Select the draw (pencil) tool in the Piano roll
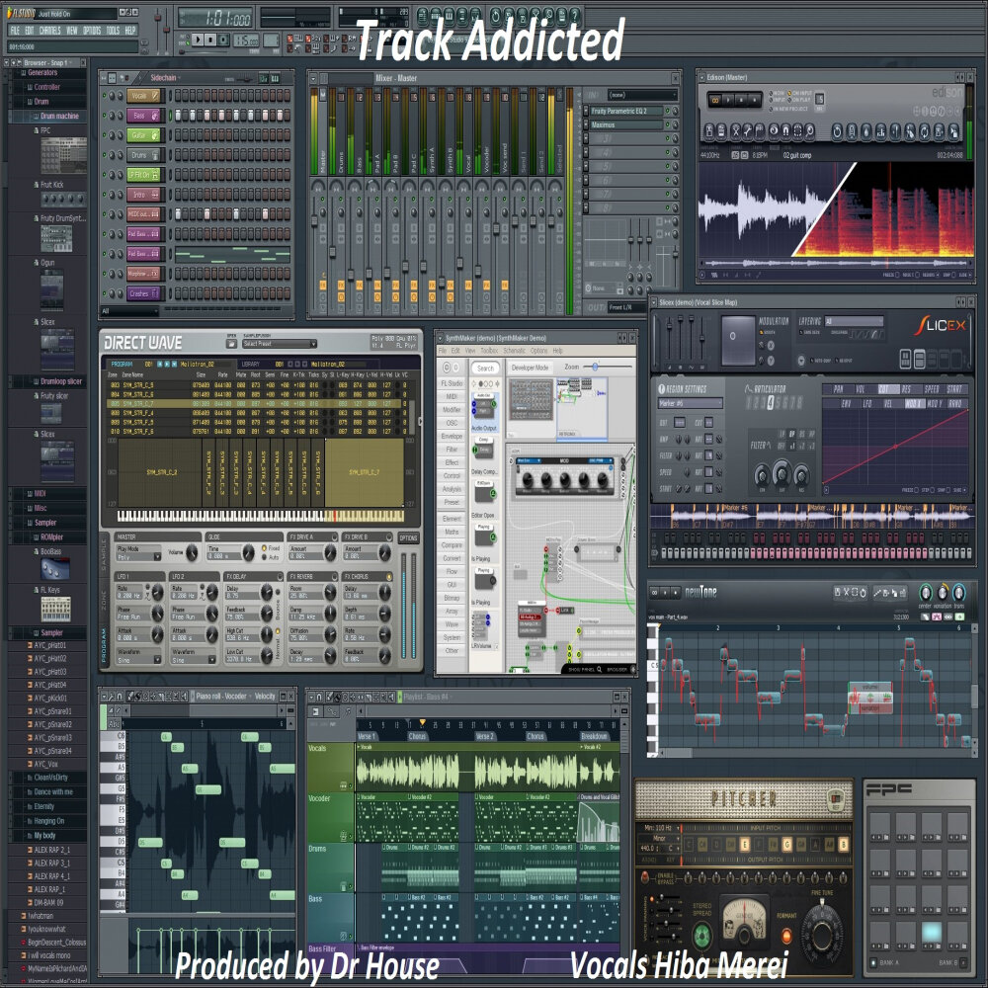 pyautogui.click(x=129, y=697)
